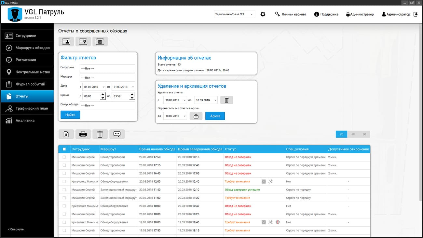Show 40 rows per page
Image resolution: width=423 pixels, height=238 pixels.
[x=353, y=134]
